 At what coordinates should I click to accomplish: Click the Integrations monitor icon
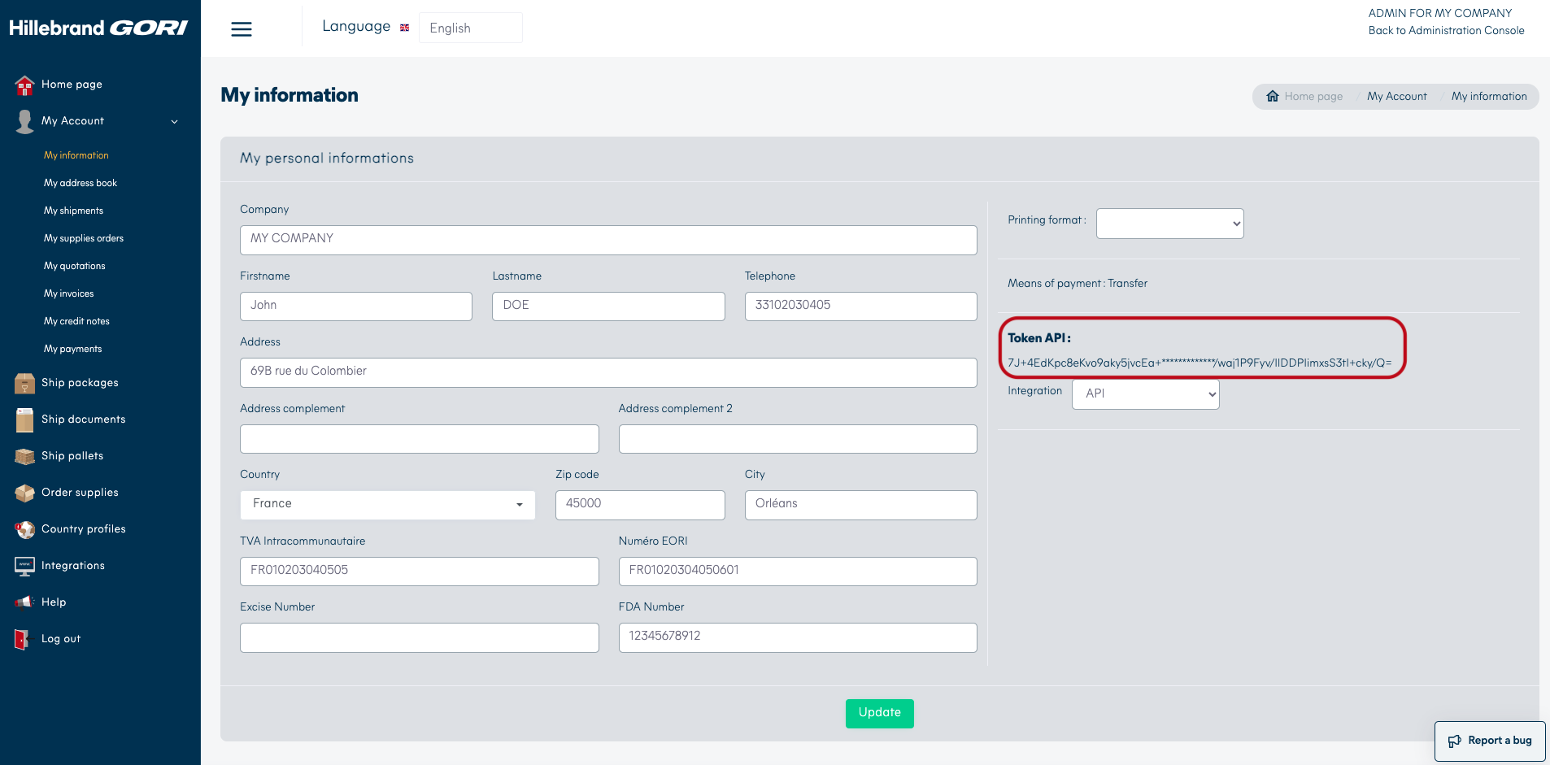pos(24,566)
